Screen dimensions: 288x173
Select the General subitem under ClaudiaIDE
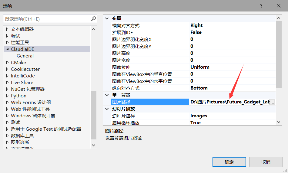point(25,56)
